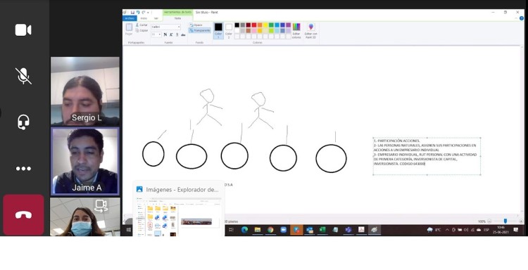
Task: Open Paint help question mark icon
Action: coord(522,18)
